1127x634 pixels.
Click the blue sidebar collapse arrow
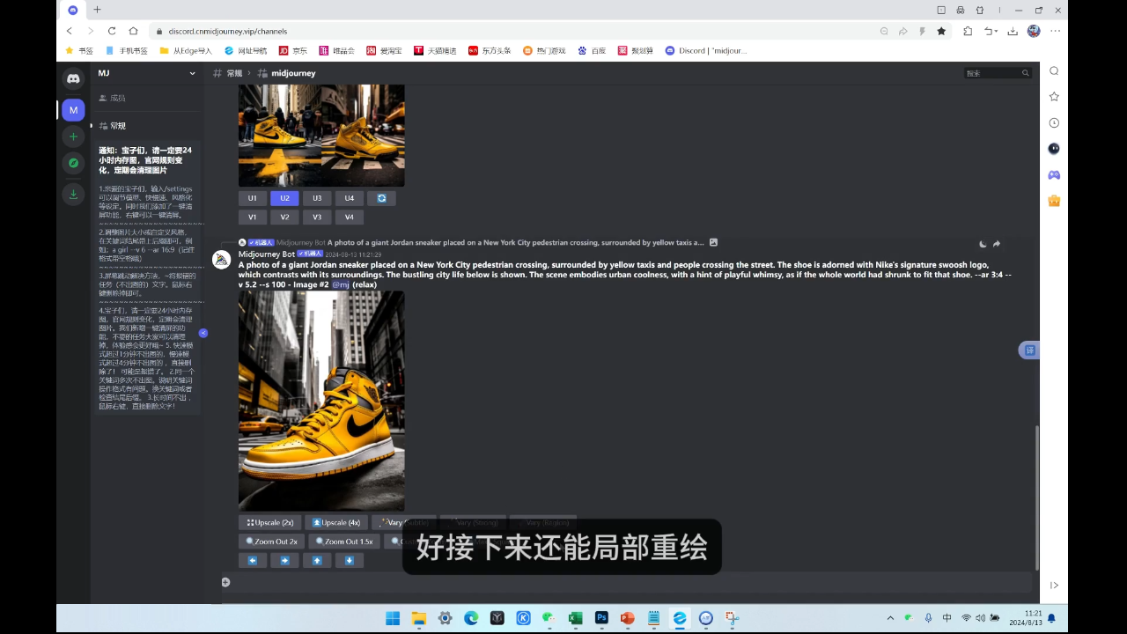click(x=203, y=333)
